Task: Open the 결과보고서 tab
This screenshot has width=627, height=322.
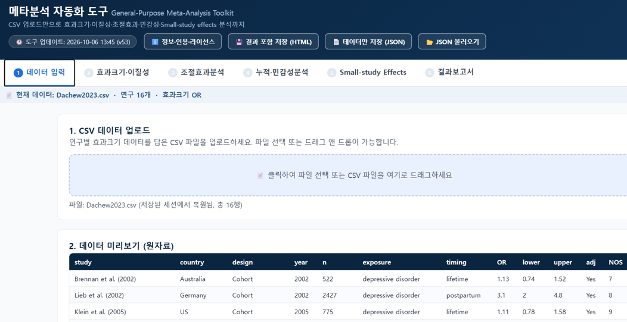Action: [x=450, y=73]
